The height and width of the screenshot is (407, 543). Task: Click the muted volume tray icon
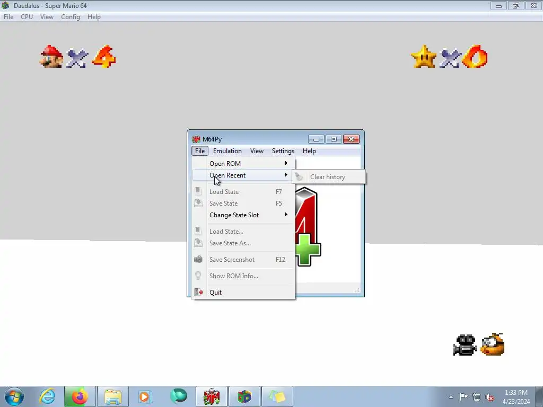tap(489, 397)
